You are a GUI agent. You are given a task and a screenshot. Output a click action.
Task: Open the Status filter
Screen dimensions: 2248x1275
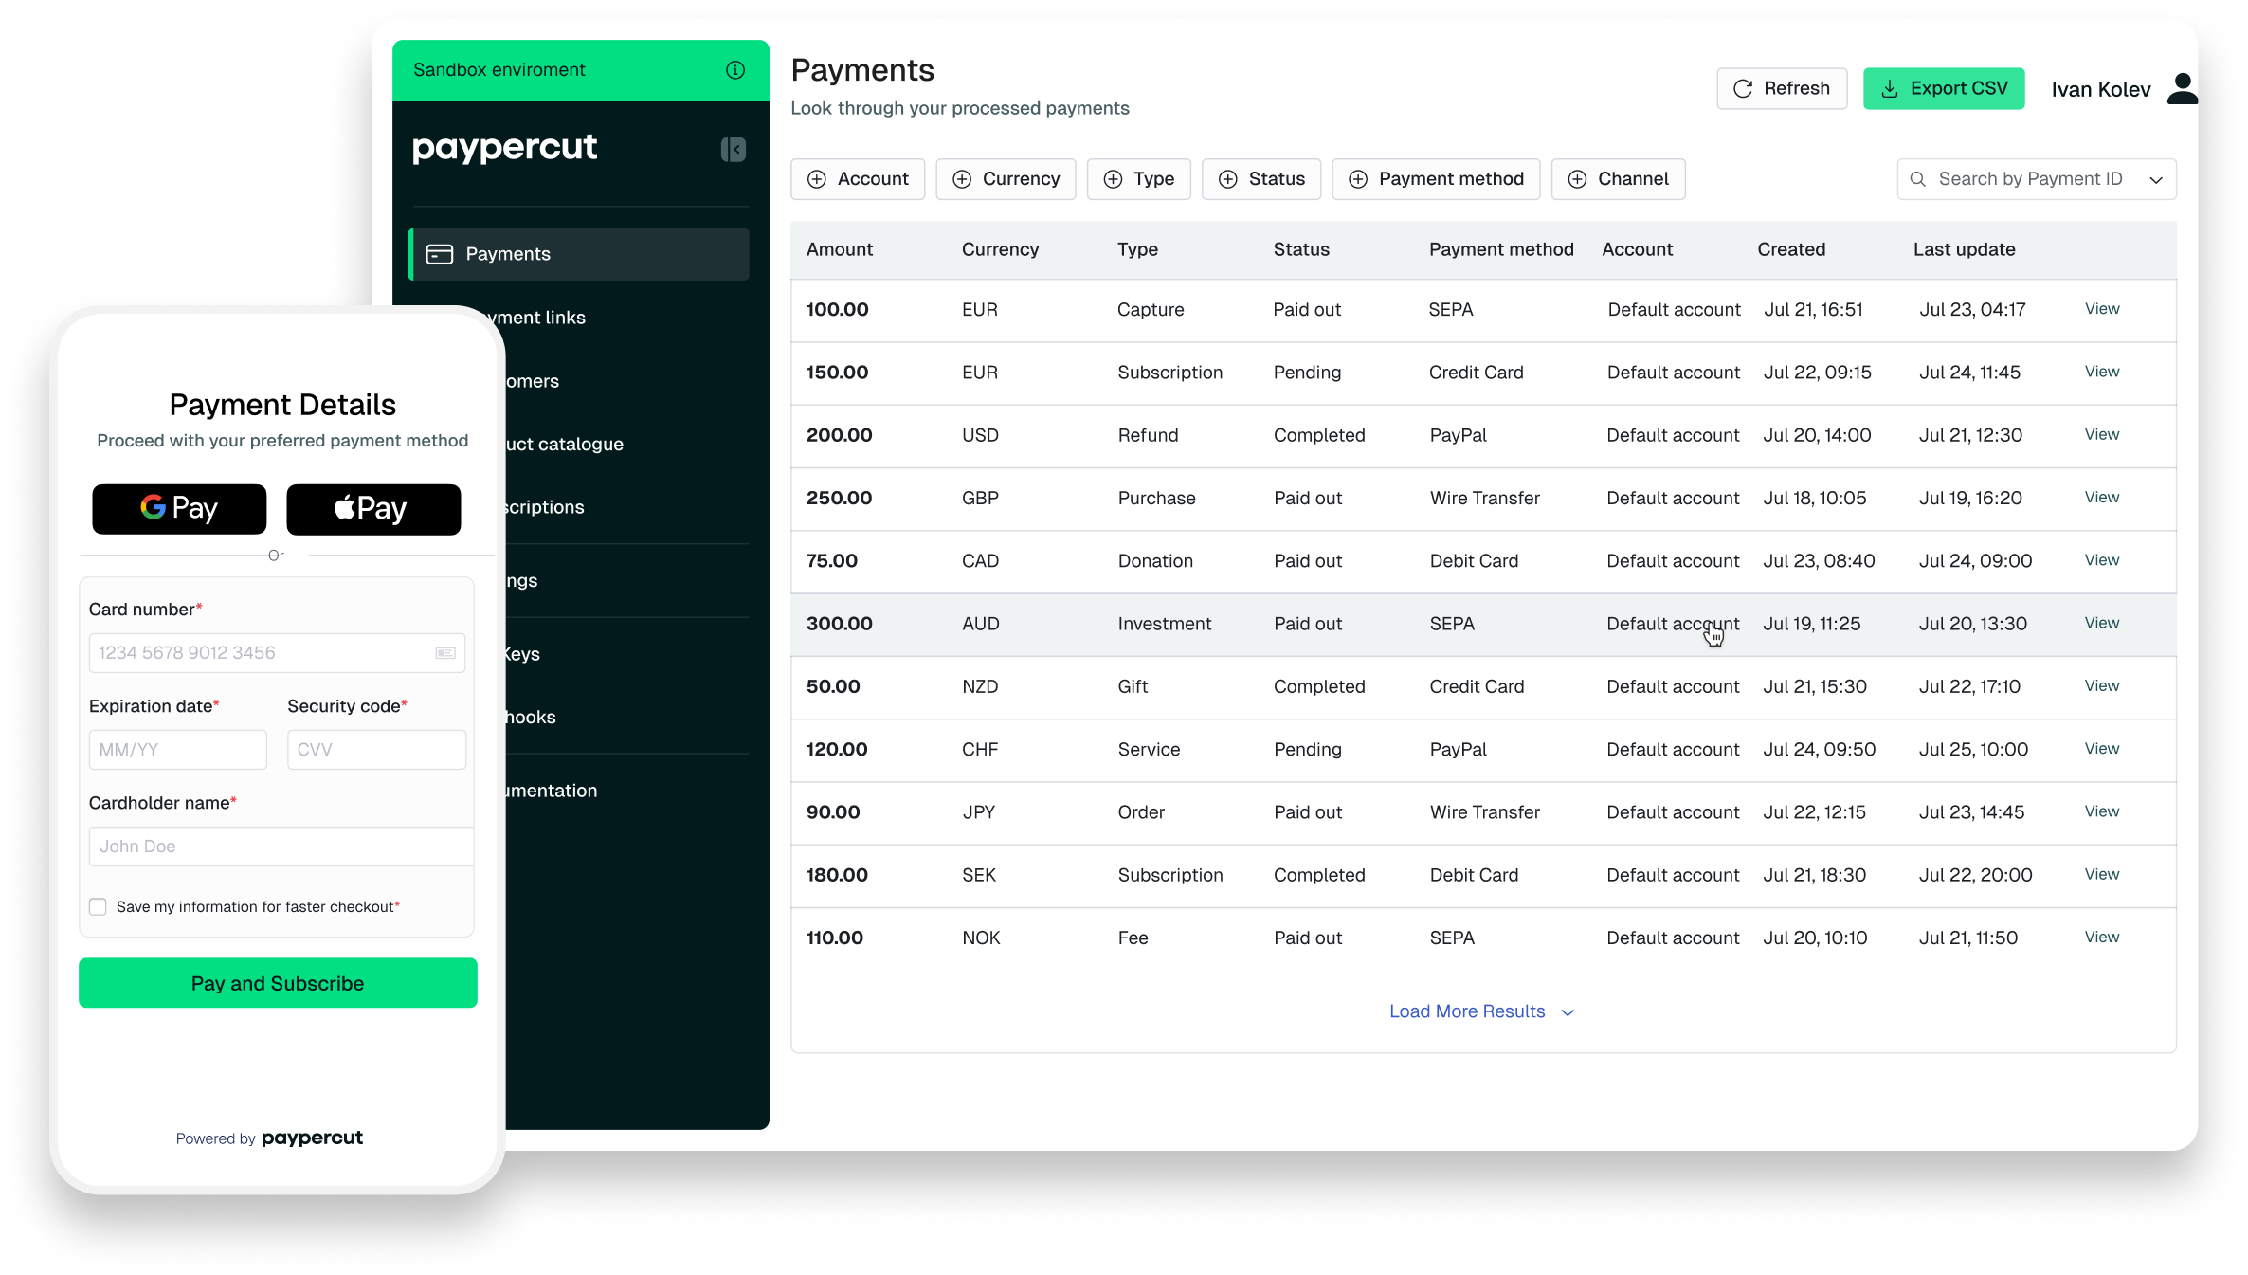tap(1260, 179)
